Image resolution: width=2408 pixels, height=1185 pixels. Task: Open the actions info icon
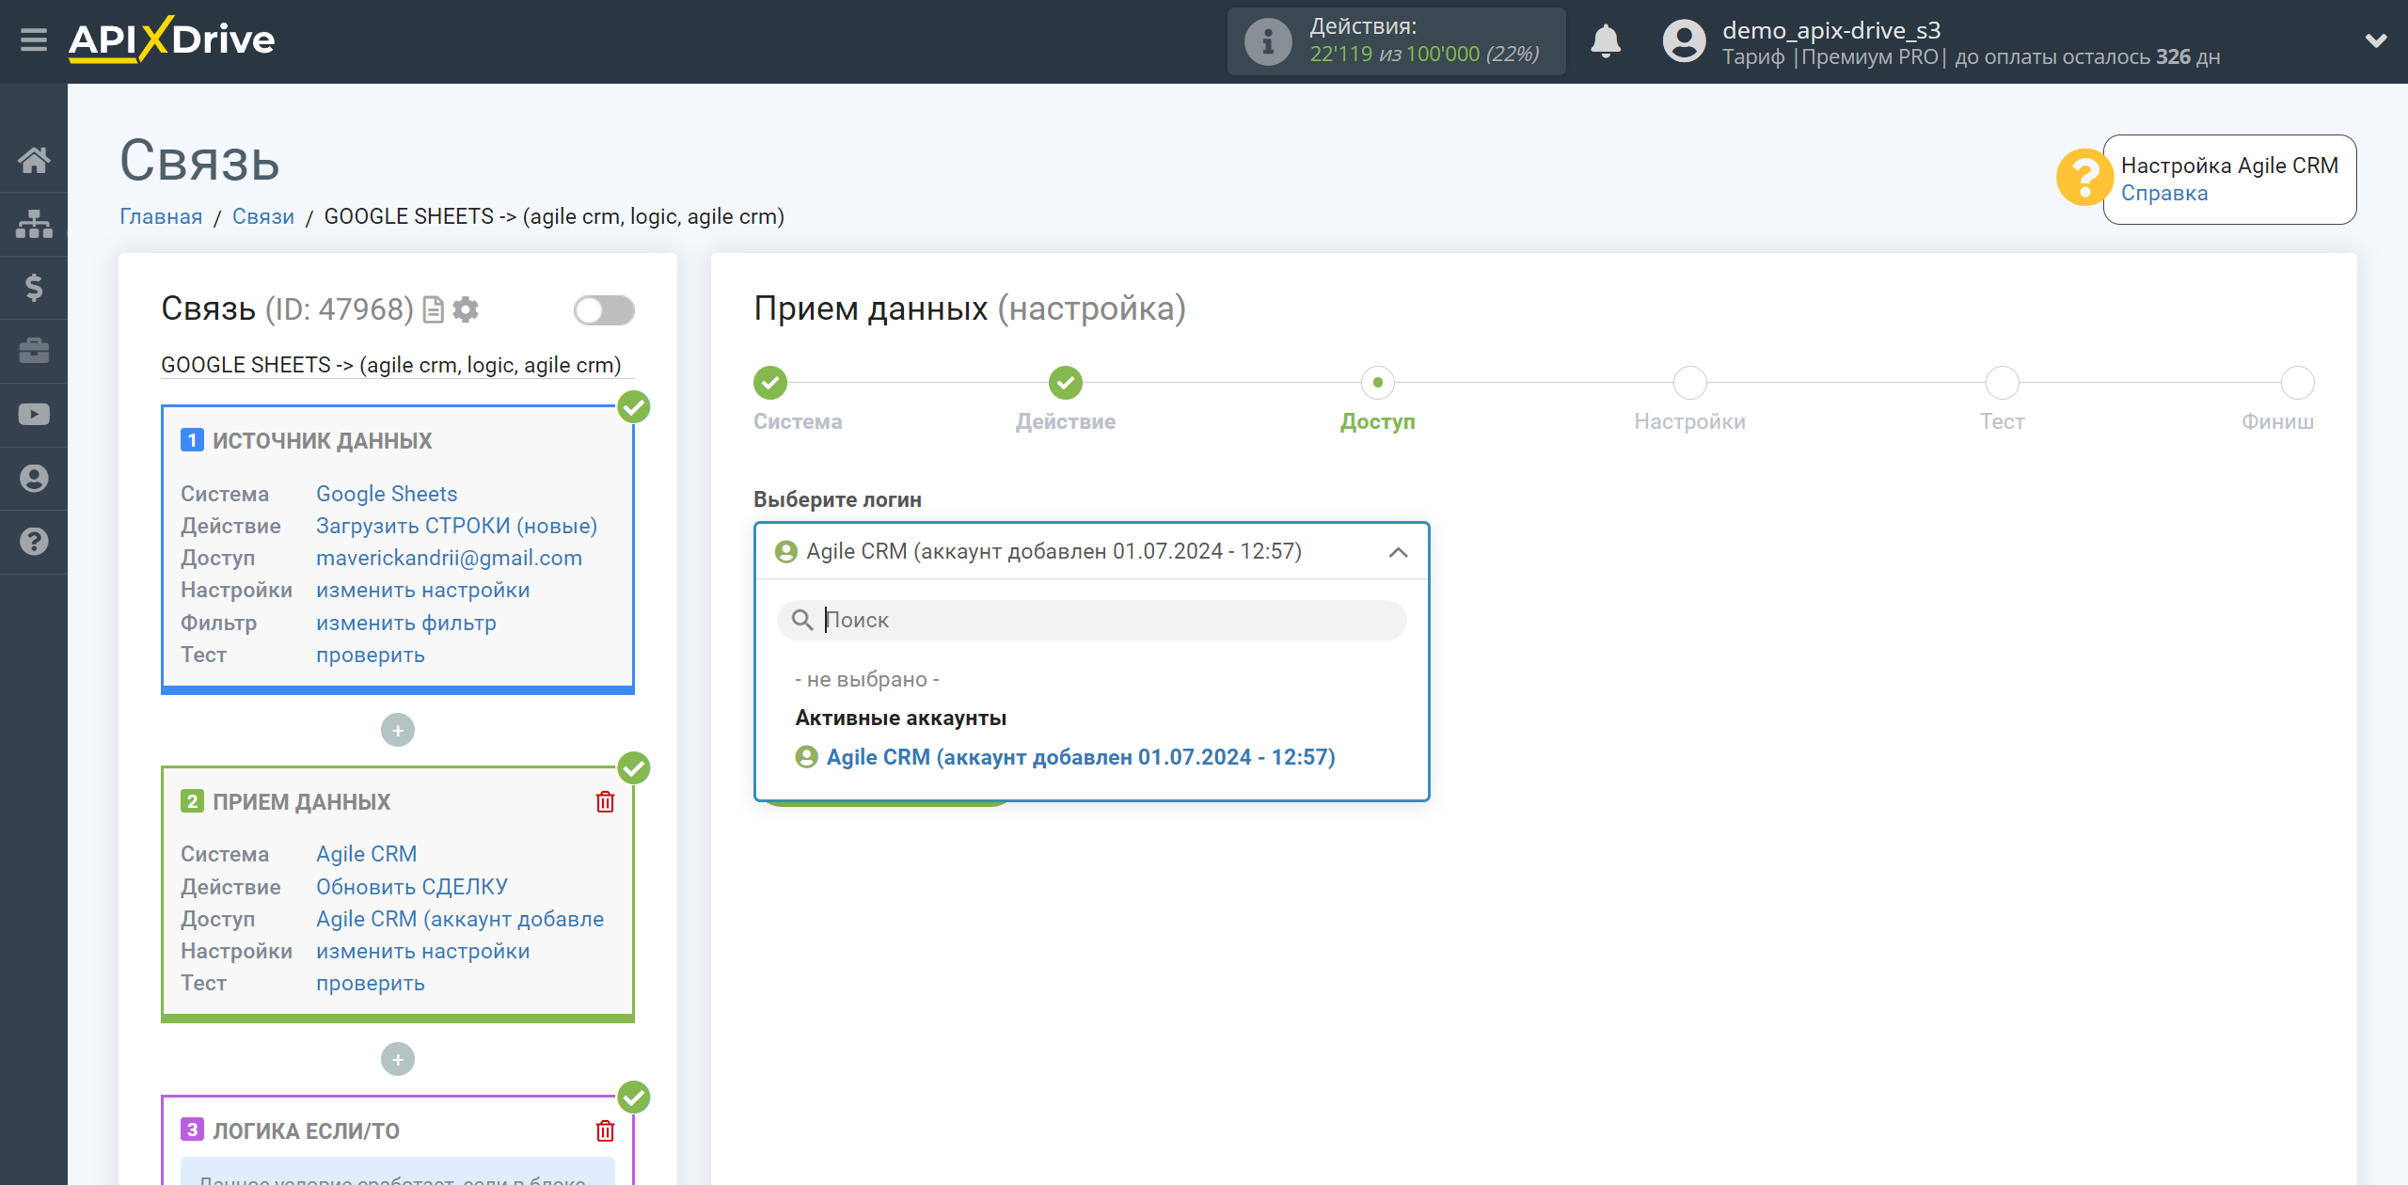tap(1267, 41)
